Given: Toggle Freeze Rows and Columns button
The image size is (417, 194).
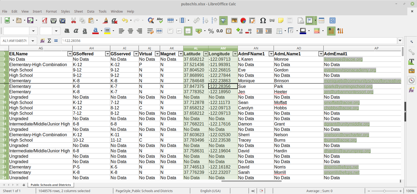Looking at the screenshot, I should point(309,20).
